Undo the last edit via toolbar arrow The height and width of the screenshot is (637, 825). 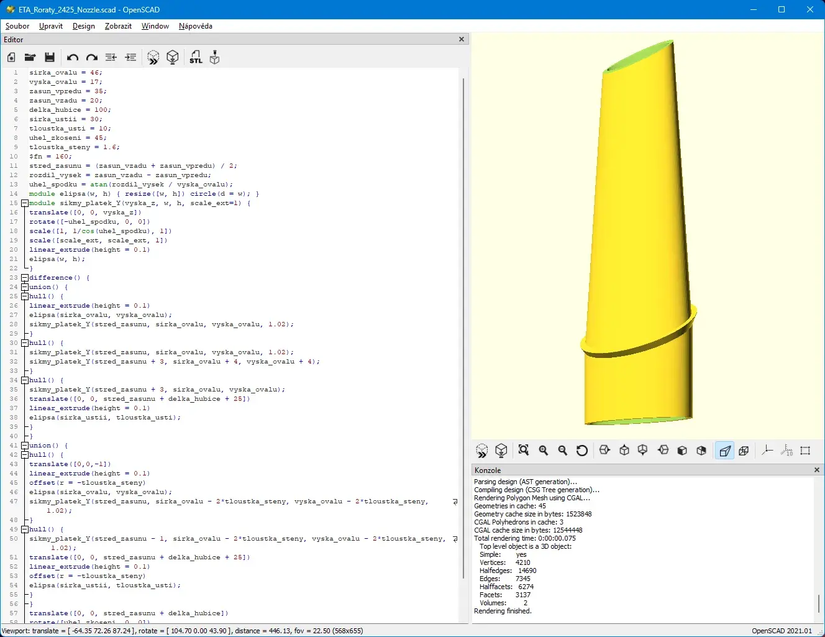pos(72,58)
